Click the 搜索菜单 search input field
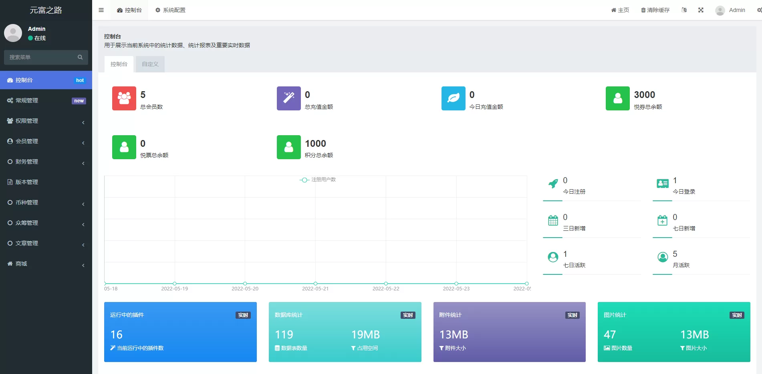Screen dimensions: 762x374 pyautogui.click(x=40, y=57)
